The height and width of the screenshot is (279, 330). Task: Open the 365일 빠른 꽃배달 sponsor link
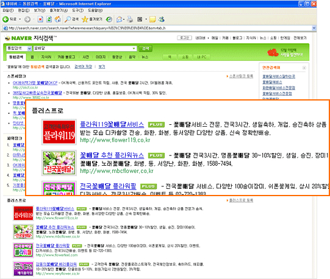(37, 93)
